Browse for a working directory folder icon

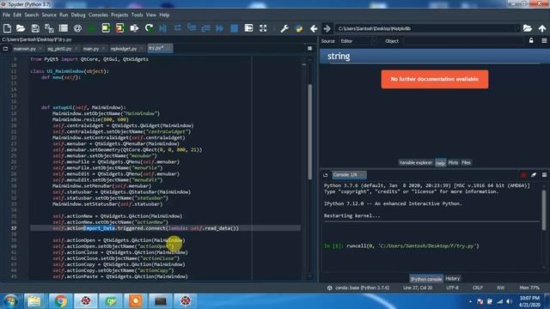(x=528, y=28)
